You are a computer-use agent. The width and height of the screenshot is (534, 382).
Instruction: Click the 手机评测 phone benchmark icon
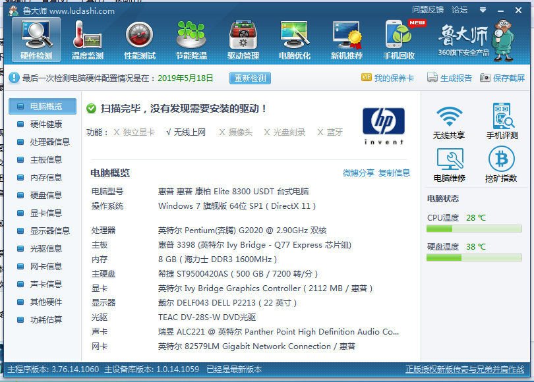(502, 121)
